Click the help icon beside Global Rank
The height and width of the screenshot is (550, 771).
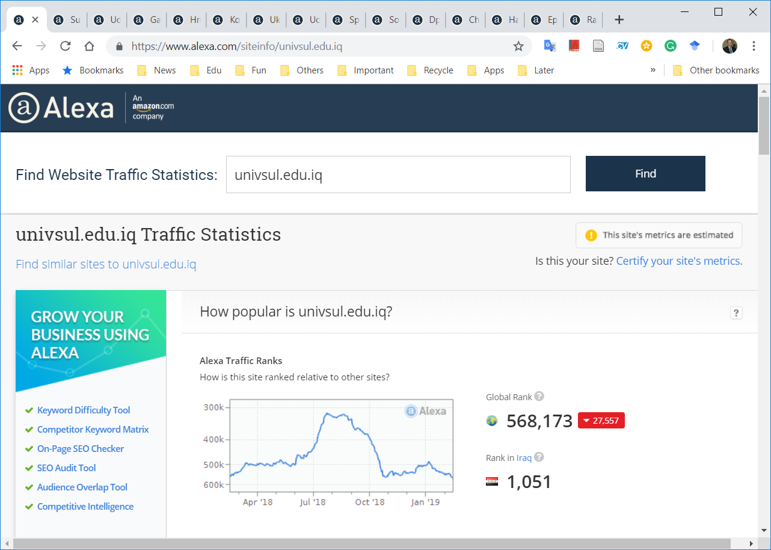(x=539, y=397)
